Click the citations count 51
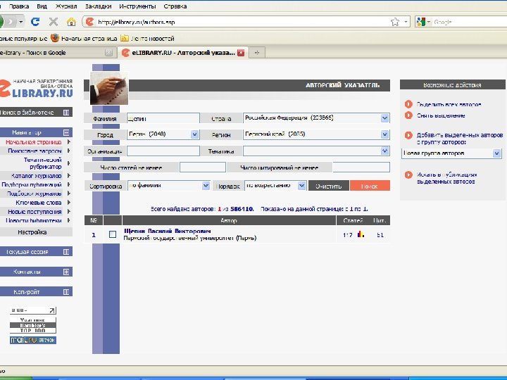The width and height of the screenshot is (507, 380). pyautogui.click(x=380, y=235)
